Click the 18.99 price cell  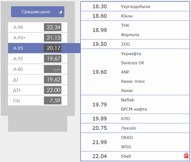100,30
